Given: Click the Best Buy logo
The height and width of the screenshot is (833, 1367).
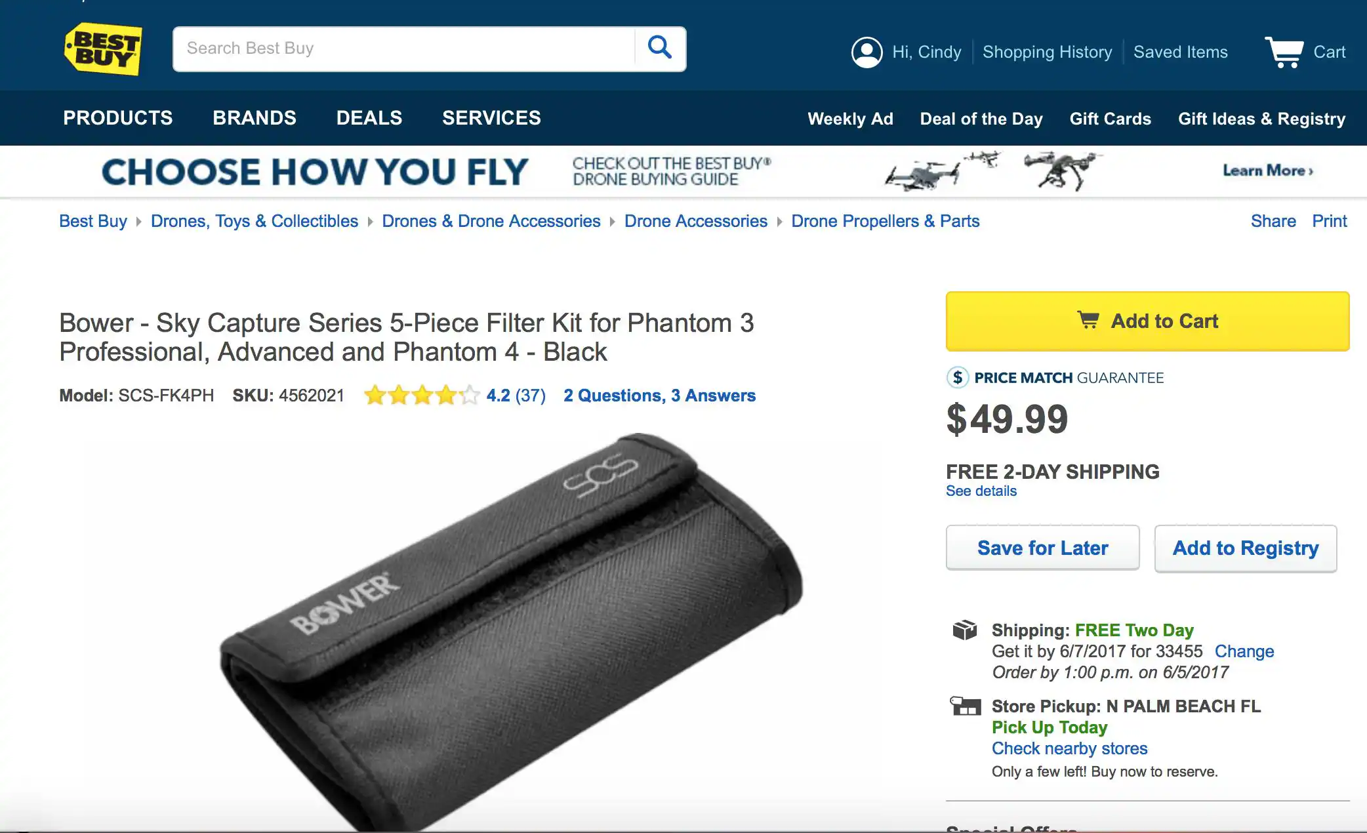Looking at the screenshot, I should pos(103,49).
